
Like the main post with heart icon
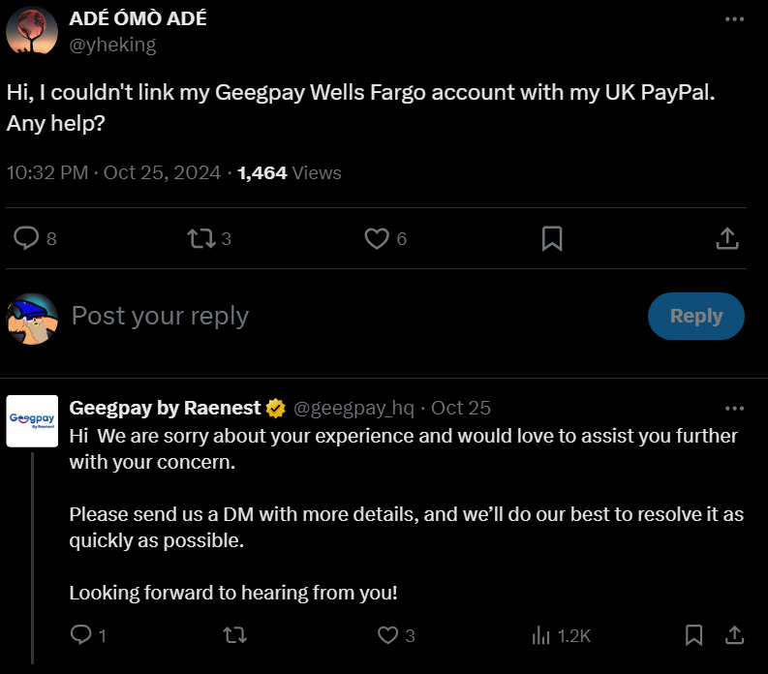tap(376, 238)
